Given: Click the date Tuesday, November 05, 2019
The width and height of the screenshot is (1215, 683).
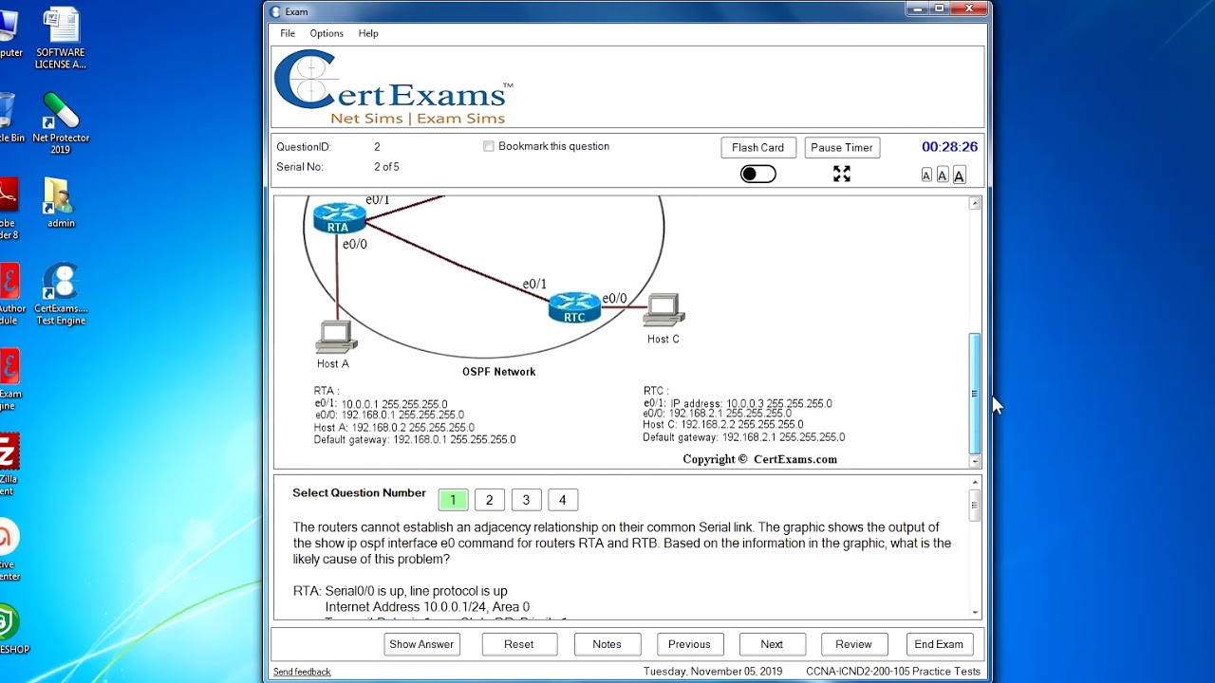Looking at the screenshot, I should (713, 672).
